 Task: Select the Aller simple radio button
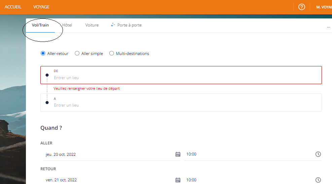(77, 53)
